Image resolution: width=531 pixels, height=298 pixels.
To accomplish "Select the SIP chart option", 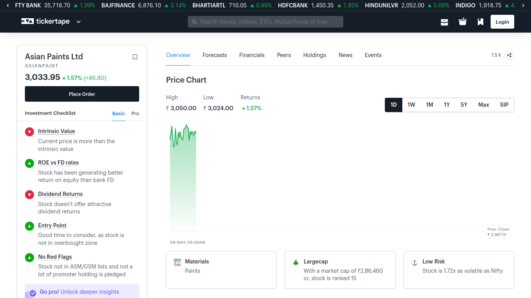I will pyautogui.click(x=504, y=105).
